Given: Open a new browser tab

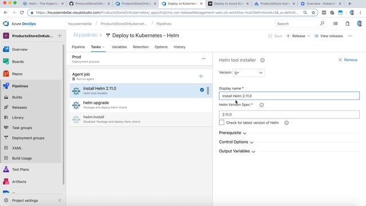Looking at the screenshot, I should [349, 3].
